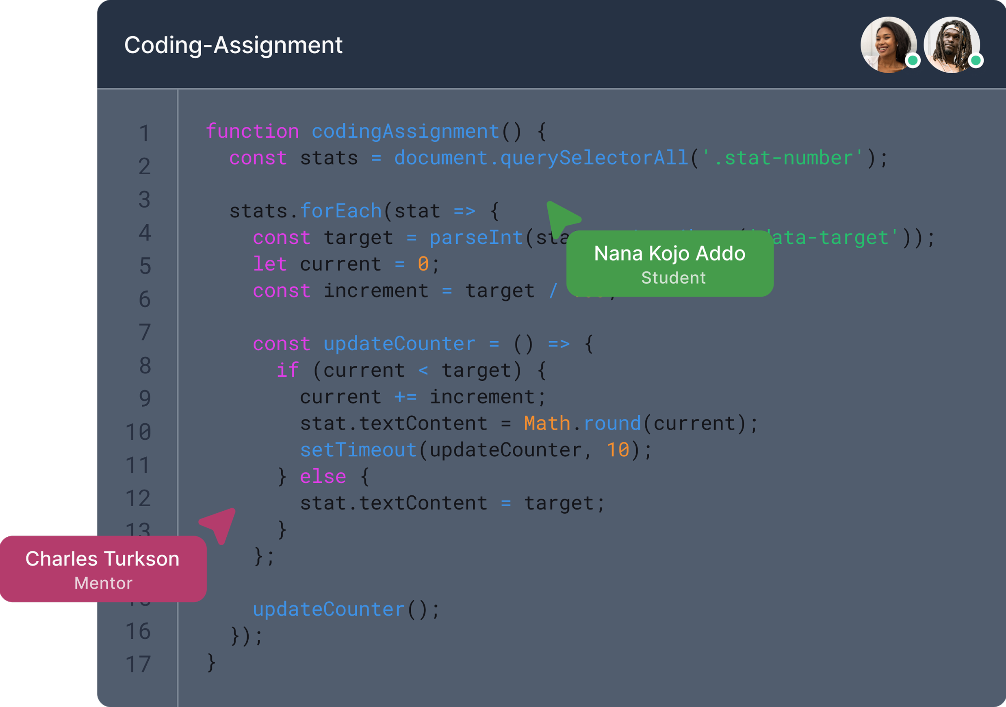Click the green online status dot on right avatar
Viewport: 1006px width, 707px height.
pos(976,62)
